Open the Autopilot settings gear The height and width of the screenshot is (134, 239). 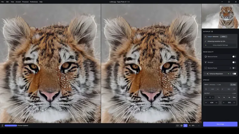212,32
